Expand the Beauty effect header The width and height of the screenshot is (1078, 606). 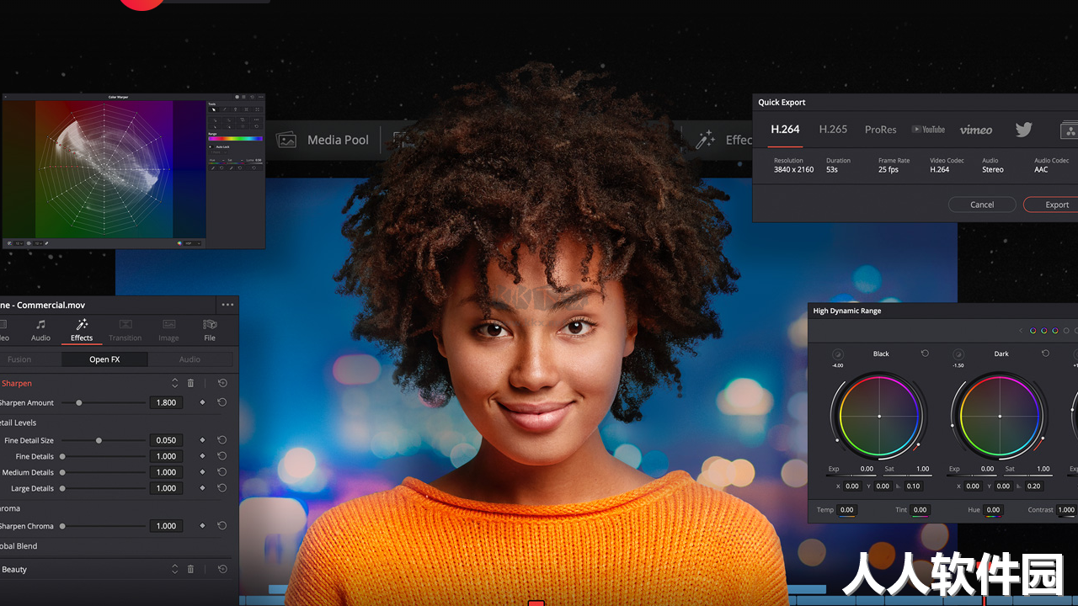13,569
